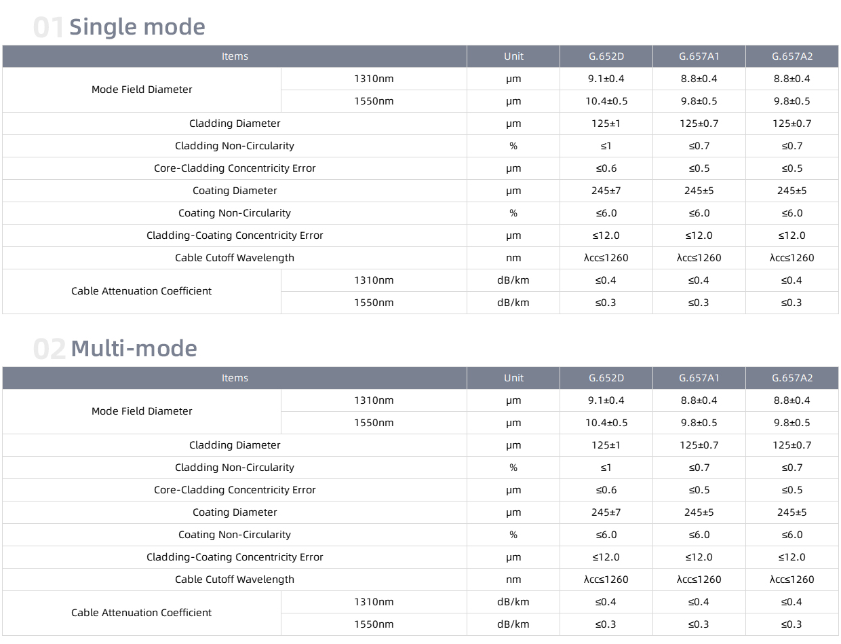841x644 pixels.
Task: Click Core-Cladding Concentricity Error label in Multi-mode table
Action: click(x=235, y=490)
